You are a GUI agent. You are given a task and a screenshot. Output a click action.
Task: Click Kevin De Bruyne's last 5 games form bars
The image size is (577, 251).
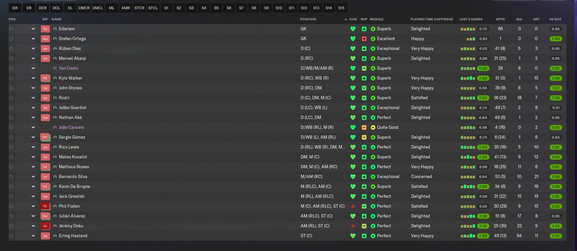(467, 186)
